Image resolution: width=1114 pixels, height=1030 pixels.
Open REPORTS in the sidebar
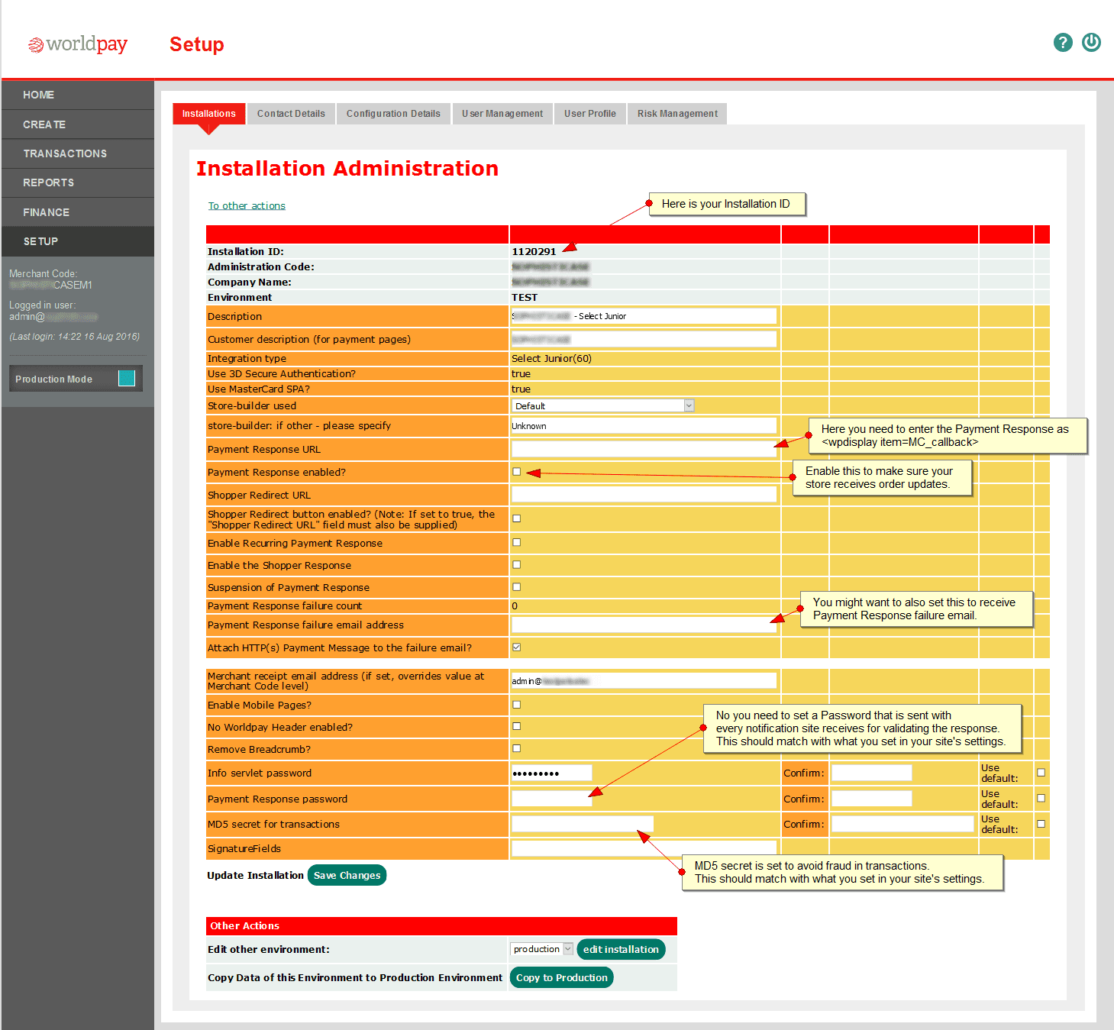[x=78, y=182]
